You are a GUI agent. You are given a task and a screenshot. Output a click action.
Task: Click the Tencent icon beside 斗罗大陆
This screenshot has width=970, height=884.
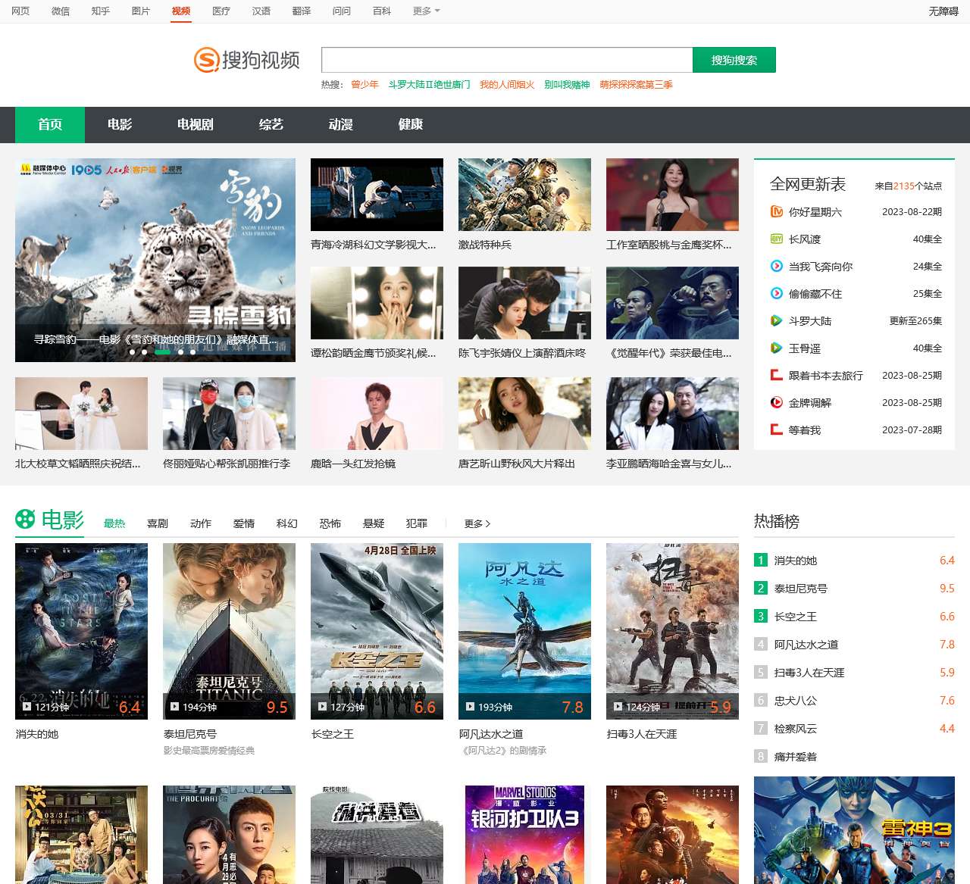pos(776,321)
